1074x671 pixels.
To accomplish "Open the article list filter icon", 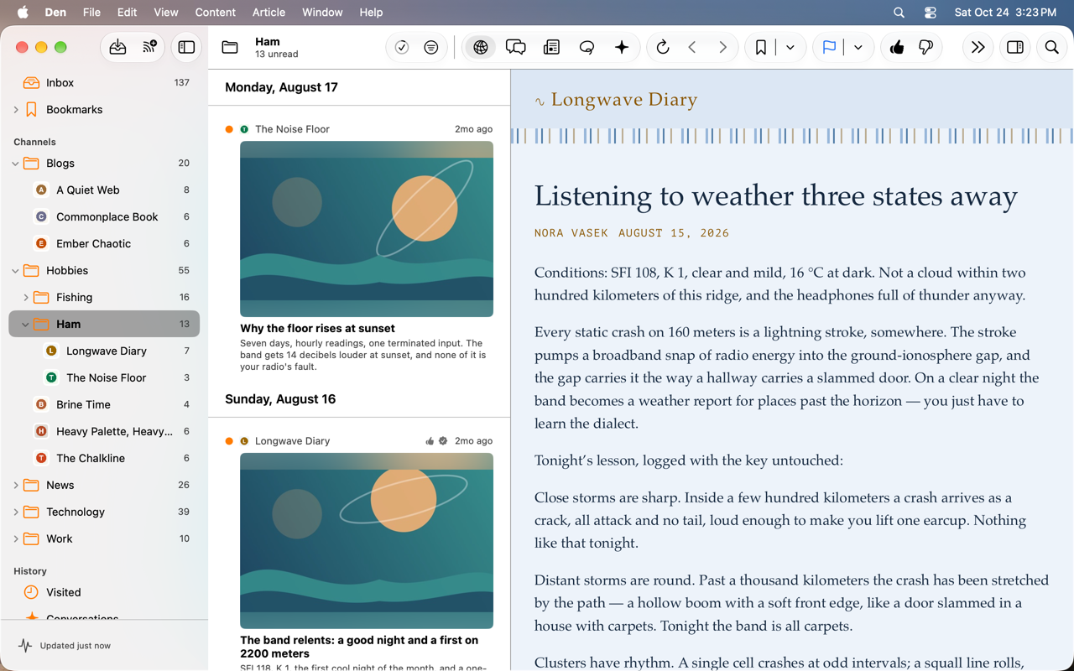I will click(x=431, y=48).
